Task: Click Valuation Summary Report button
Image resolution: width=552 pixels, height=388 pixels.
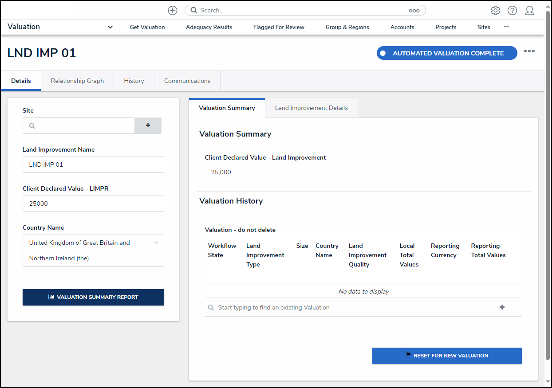Action: click(x=93, y=297)
